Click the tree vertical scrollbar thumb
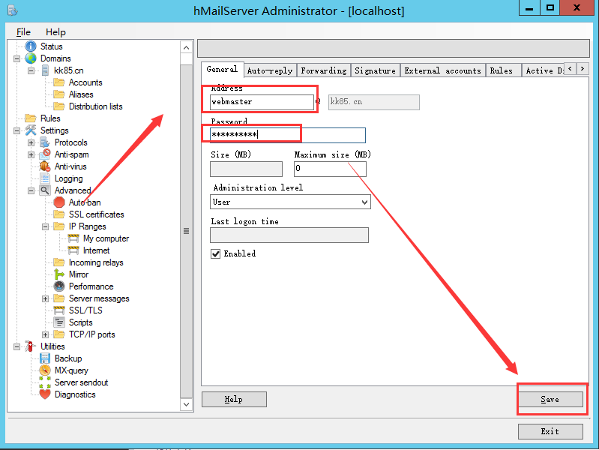599x450 pixels. click(x=186, y=231)
